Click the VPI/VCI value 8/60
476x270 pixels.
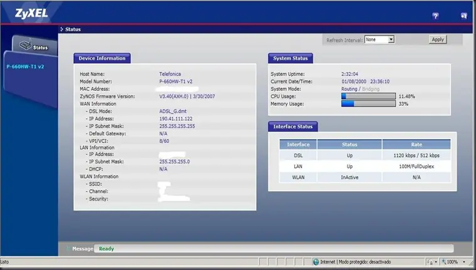click(164, 141)
